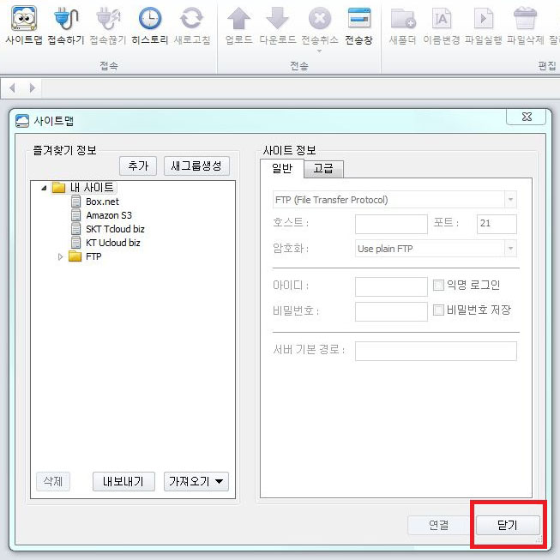Click the 삭제 button
560x560 pixels.
[53, 481]
